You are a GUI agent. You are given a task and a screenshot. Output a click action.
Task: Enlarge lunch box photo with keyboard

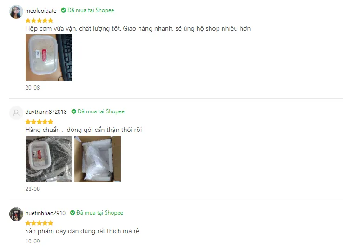(x=49, y=58)
